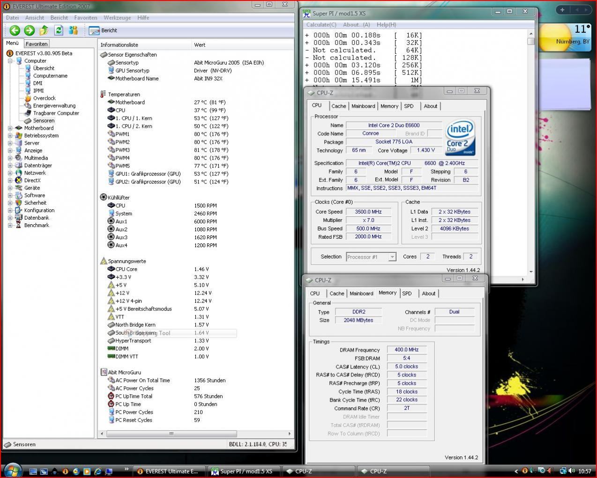
Task: Expand the Anzeige tree node
Action: [10, 151]
